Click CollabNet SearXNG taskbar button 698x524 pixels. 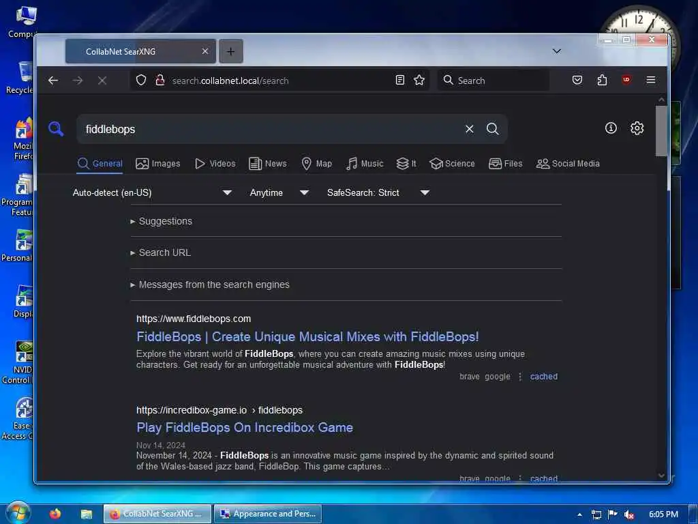pos(157,514)
